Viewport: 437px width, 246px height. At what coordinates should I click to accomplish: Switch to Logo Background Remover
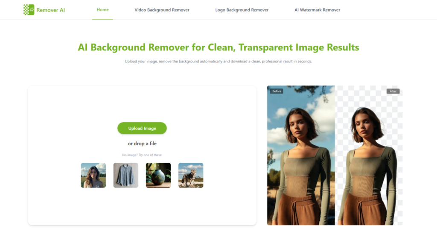(242, 10)
